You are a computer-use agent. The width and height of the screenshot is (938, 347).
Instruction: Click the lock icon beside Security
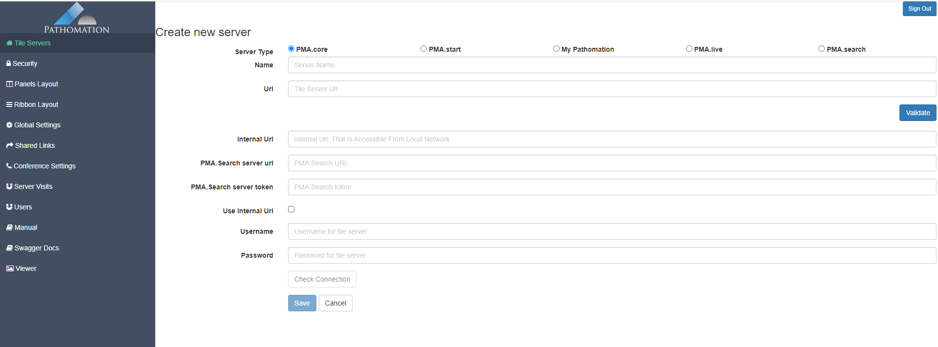point(8,63)
